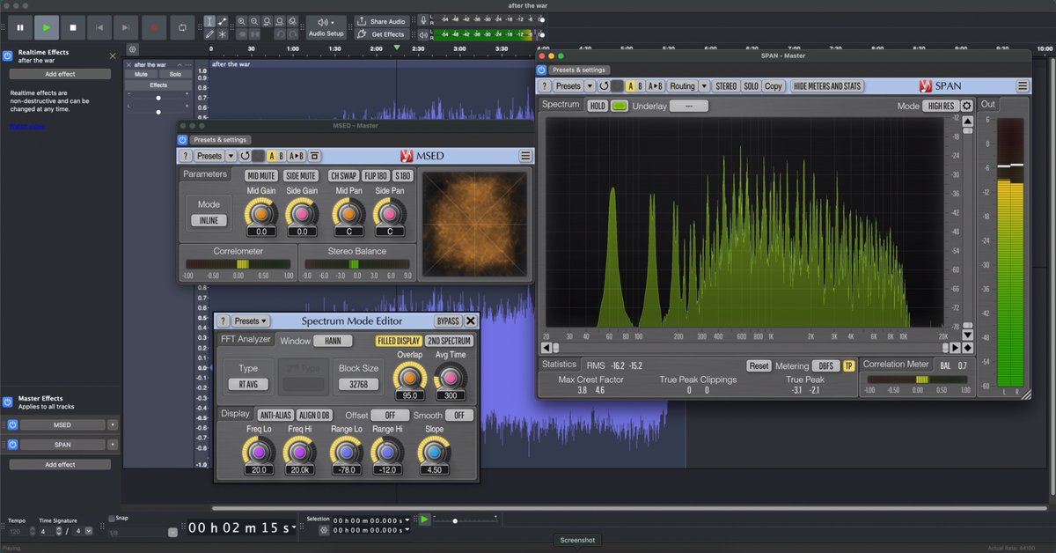The width and height of the screenshot is (1056, 553).
Task: Toggle FILLED DISPLAY in Spectrum Mode Editor
Action: [399, 341]
